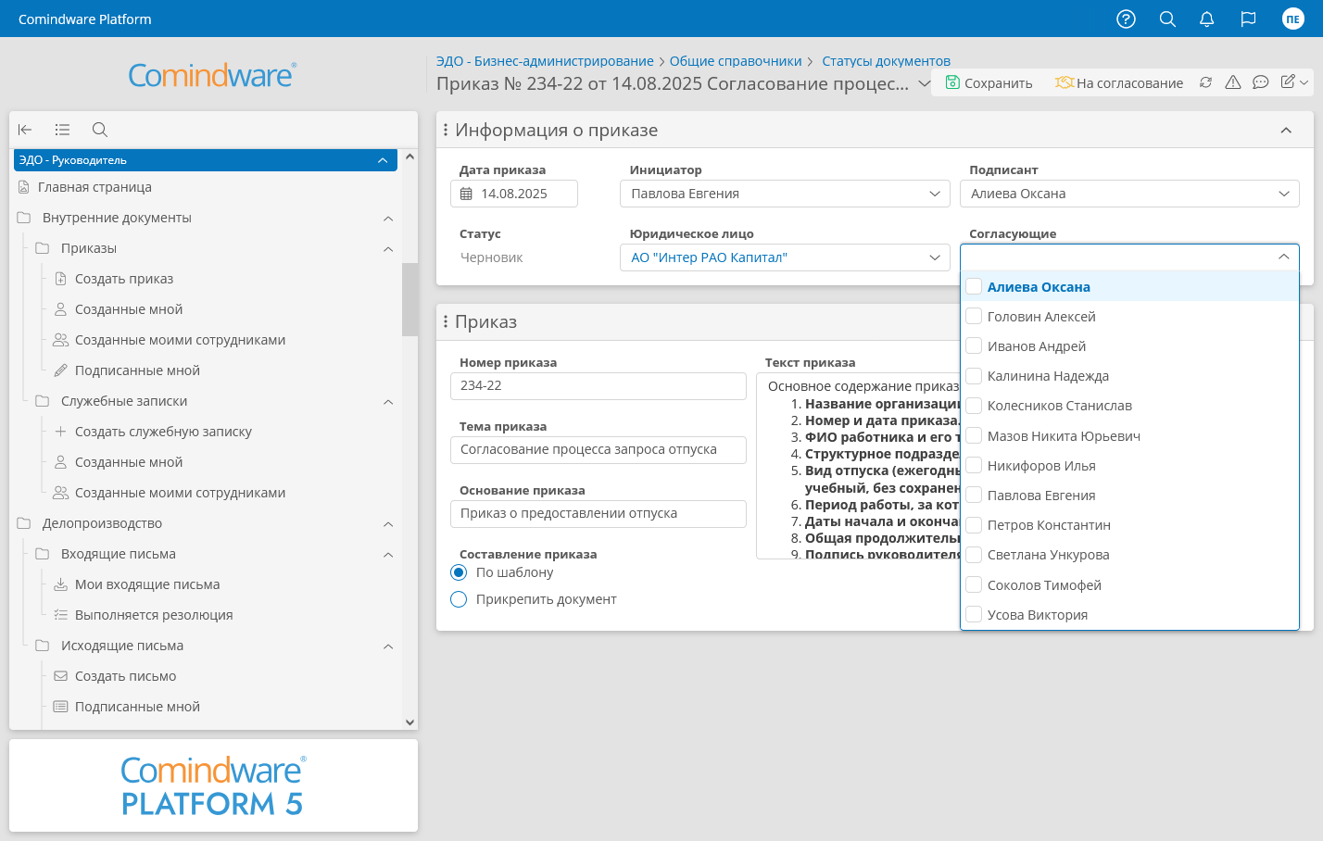Check Головин Алексей in approvers list
This screenshot has height=841, width=1323.
(x=974, y=316)
